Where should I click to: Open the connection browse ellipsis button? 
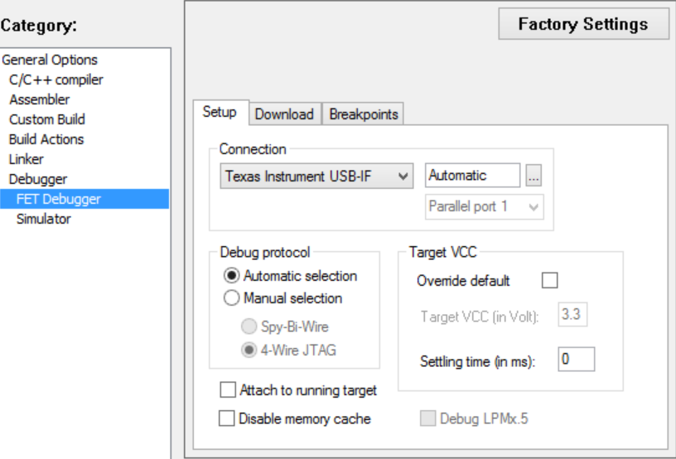(x=534, y=176)
